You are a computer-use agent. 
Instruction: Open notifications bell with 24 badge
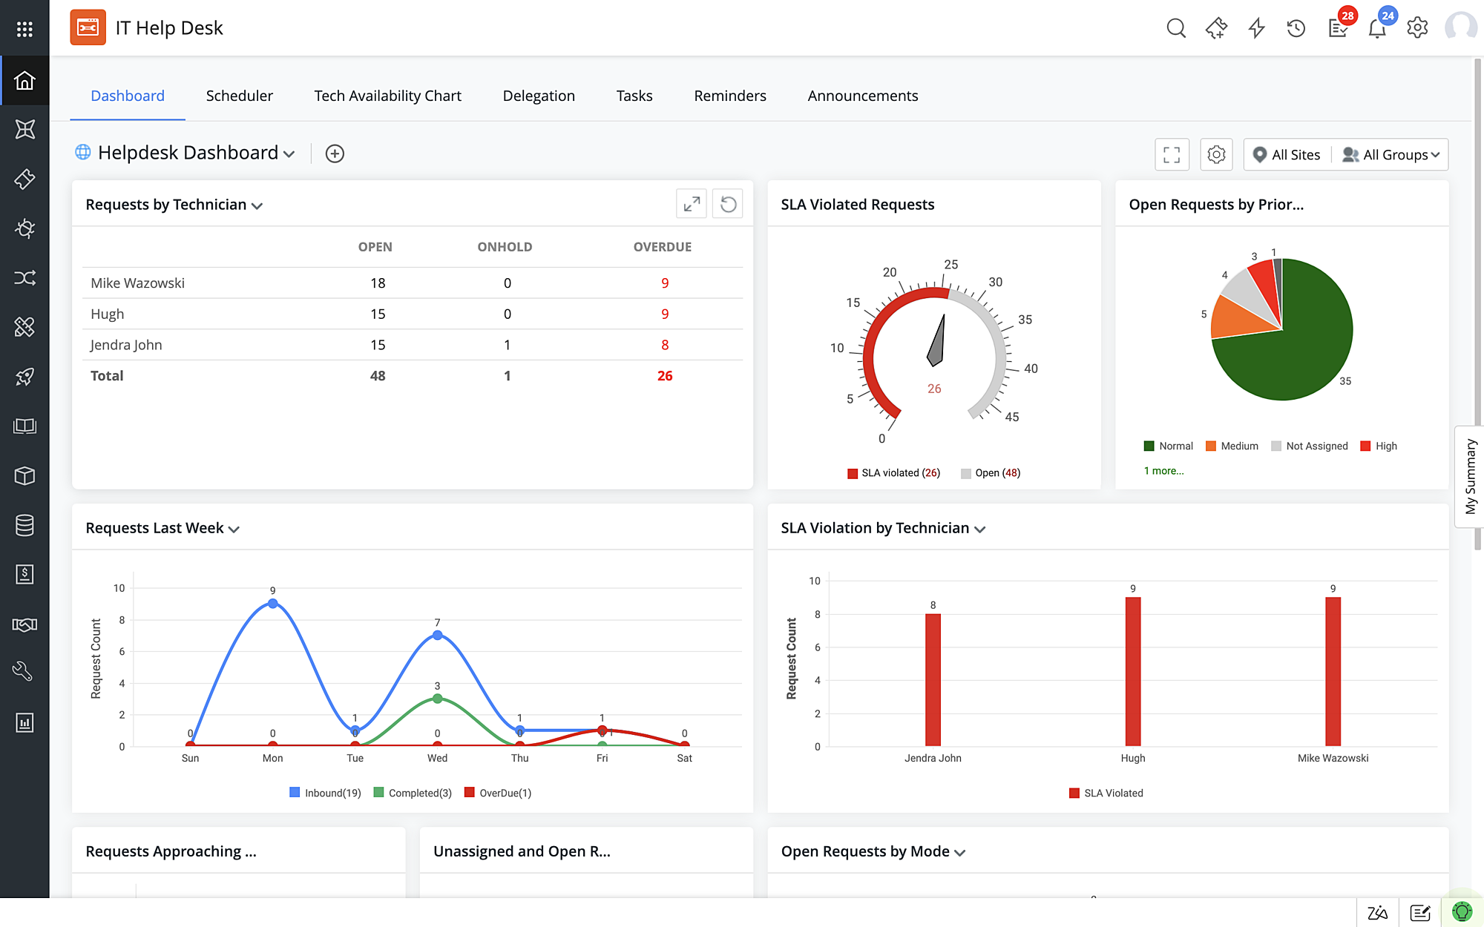[1377, 28]
